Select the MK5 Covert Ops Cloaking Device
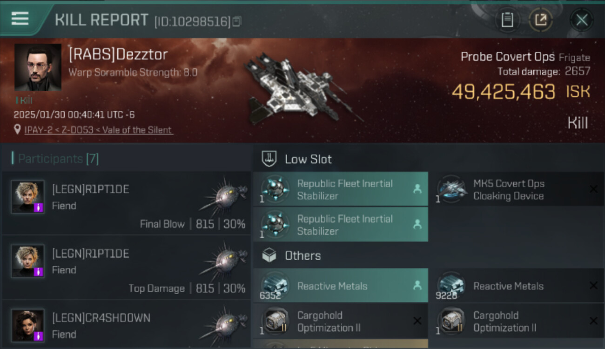 tap(517, 189)
